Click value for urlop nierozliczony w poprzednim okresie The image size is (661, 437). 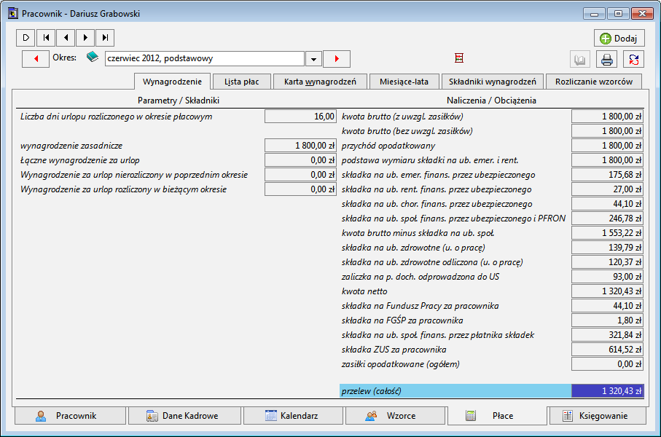300,175
